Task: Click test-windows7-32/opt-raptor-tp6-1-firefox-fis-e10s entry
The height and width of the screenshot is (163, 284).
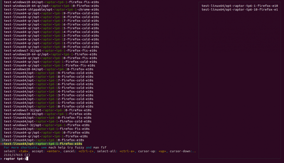Action: (x=51, y=51)
